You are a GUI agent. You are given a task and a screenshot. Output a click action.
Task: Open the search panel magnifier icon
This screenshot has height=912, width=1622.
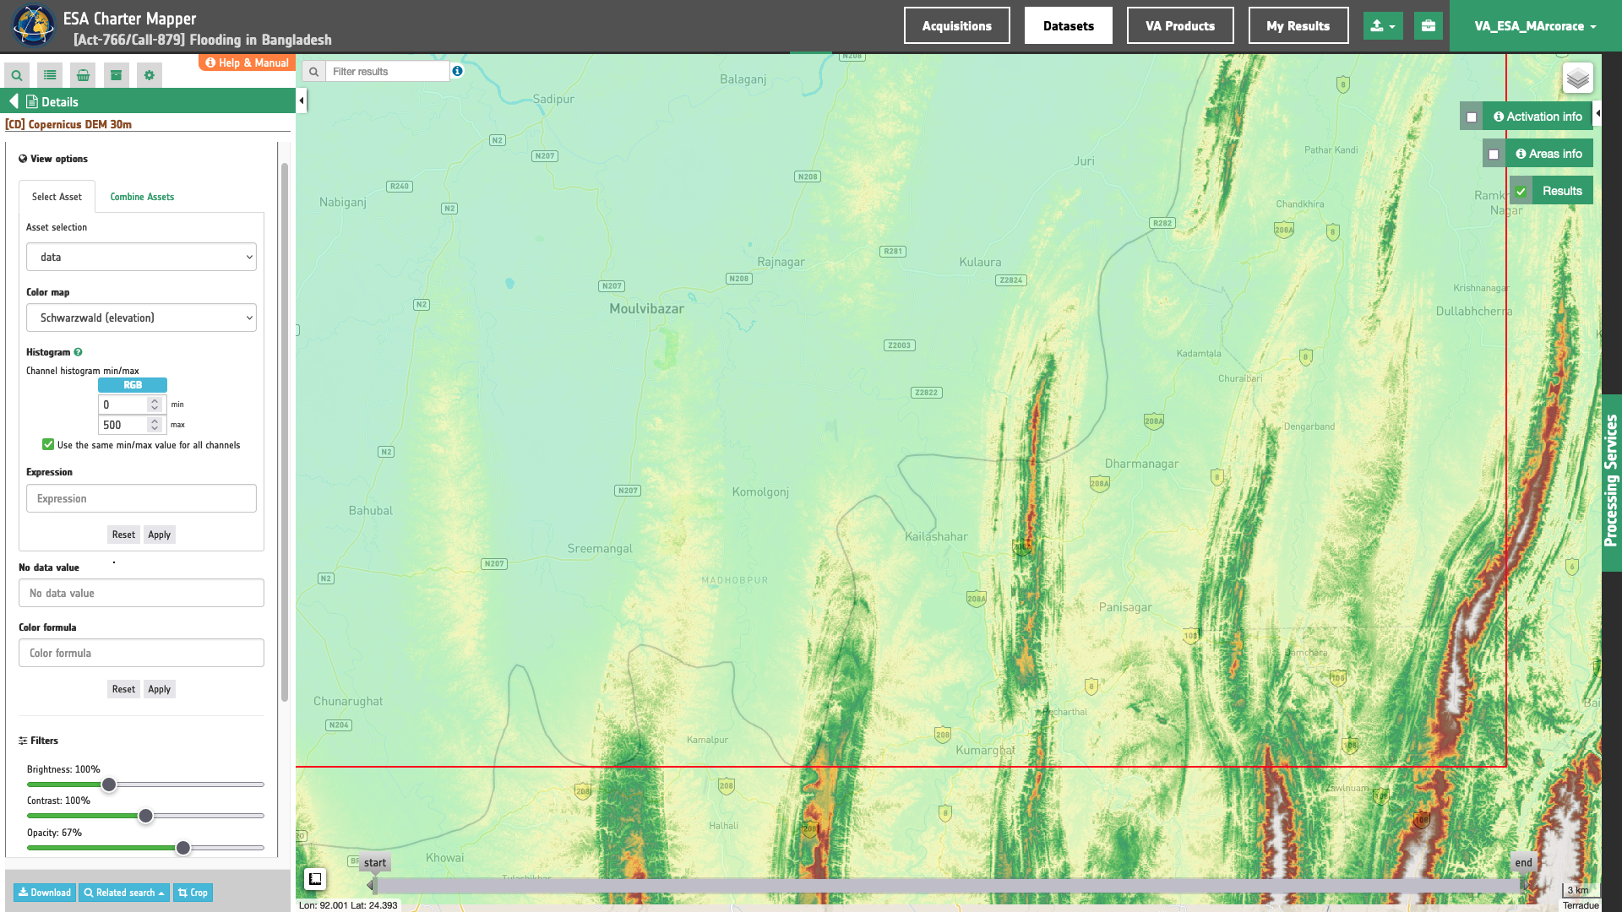(17, 75)
